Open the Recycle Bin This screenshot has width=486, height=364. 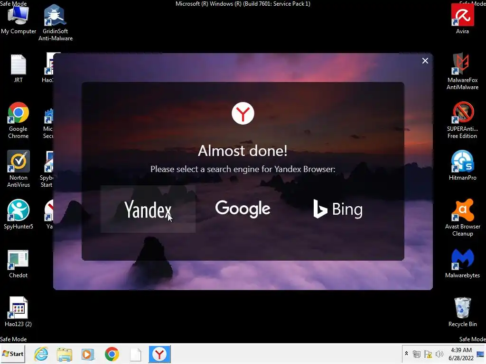(462, 312)
